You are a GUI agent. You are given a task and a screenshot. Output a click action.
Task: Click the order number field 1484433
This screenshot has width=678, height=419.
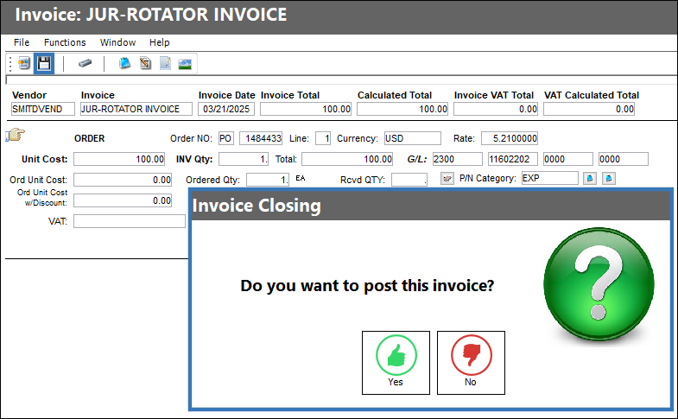[261, 138]
